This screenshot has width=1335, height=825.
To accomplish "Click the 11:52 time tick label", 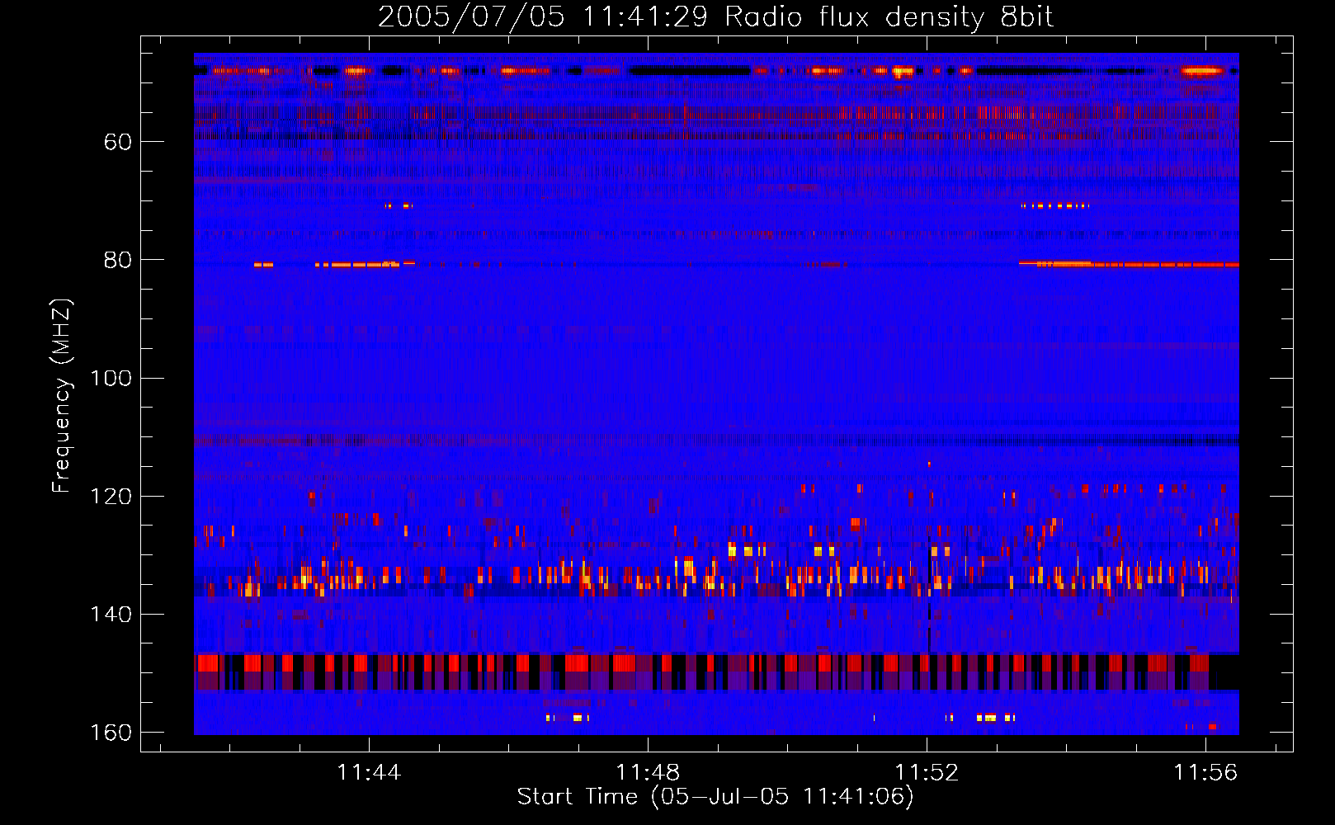I will pos(927,772).
